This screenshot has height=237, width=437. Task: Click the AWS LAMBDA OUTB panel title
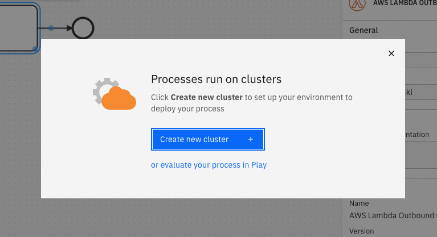[405, 3]
